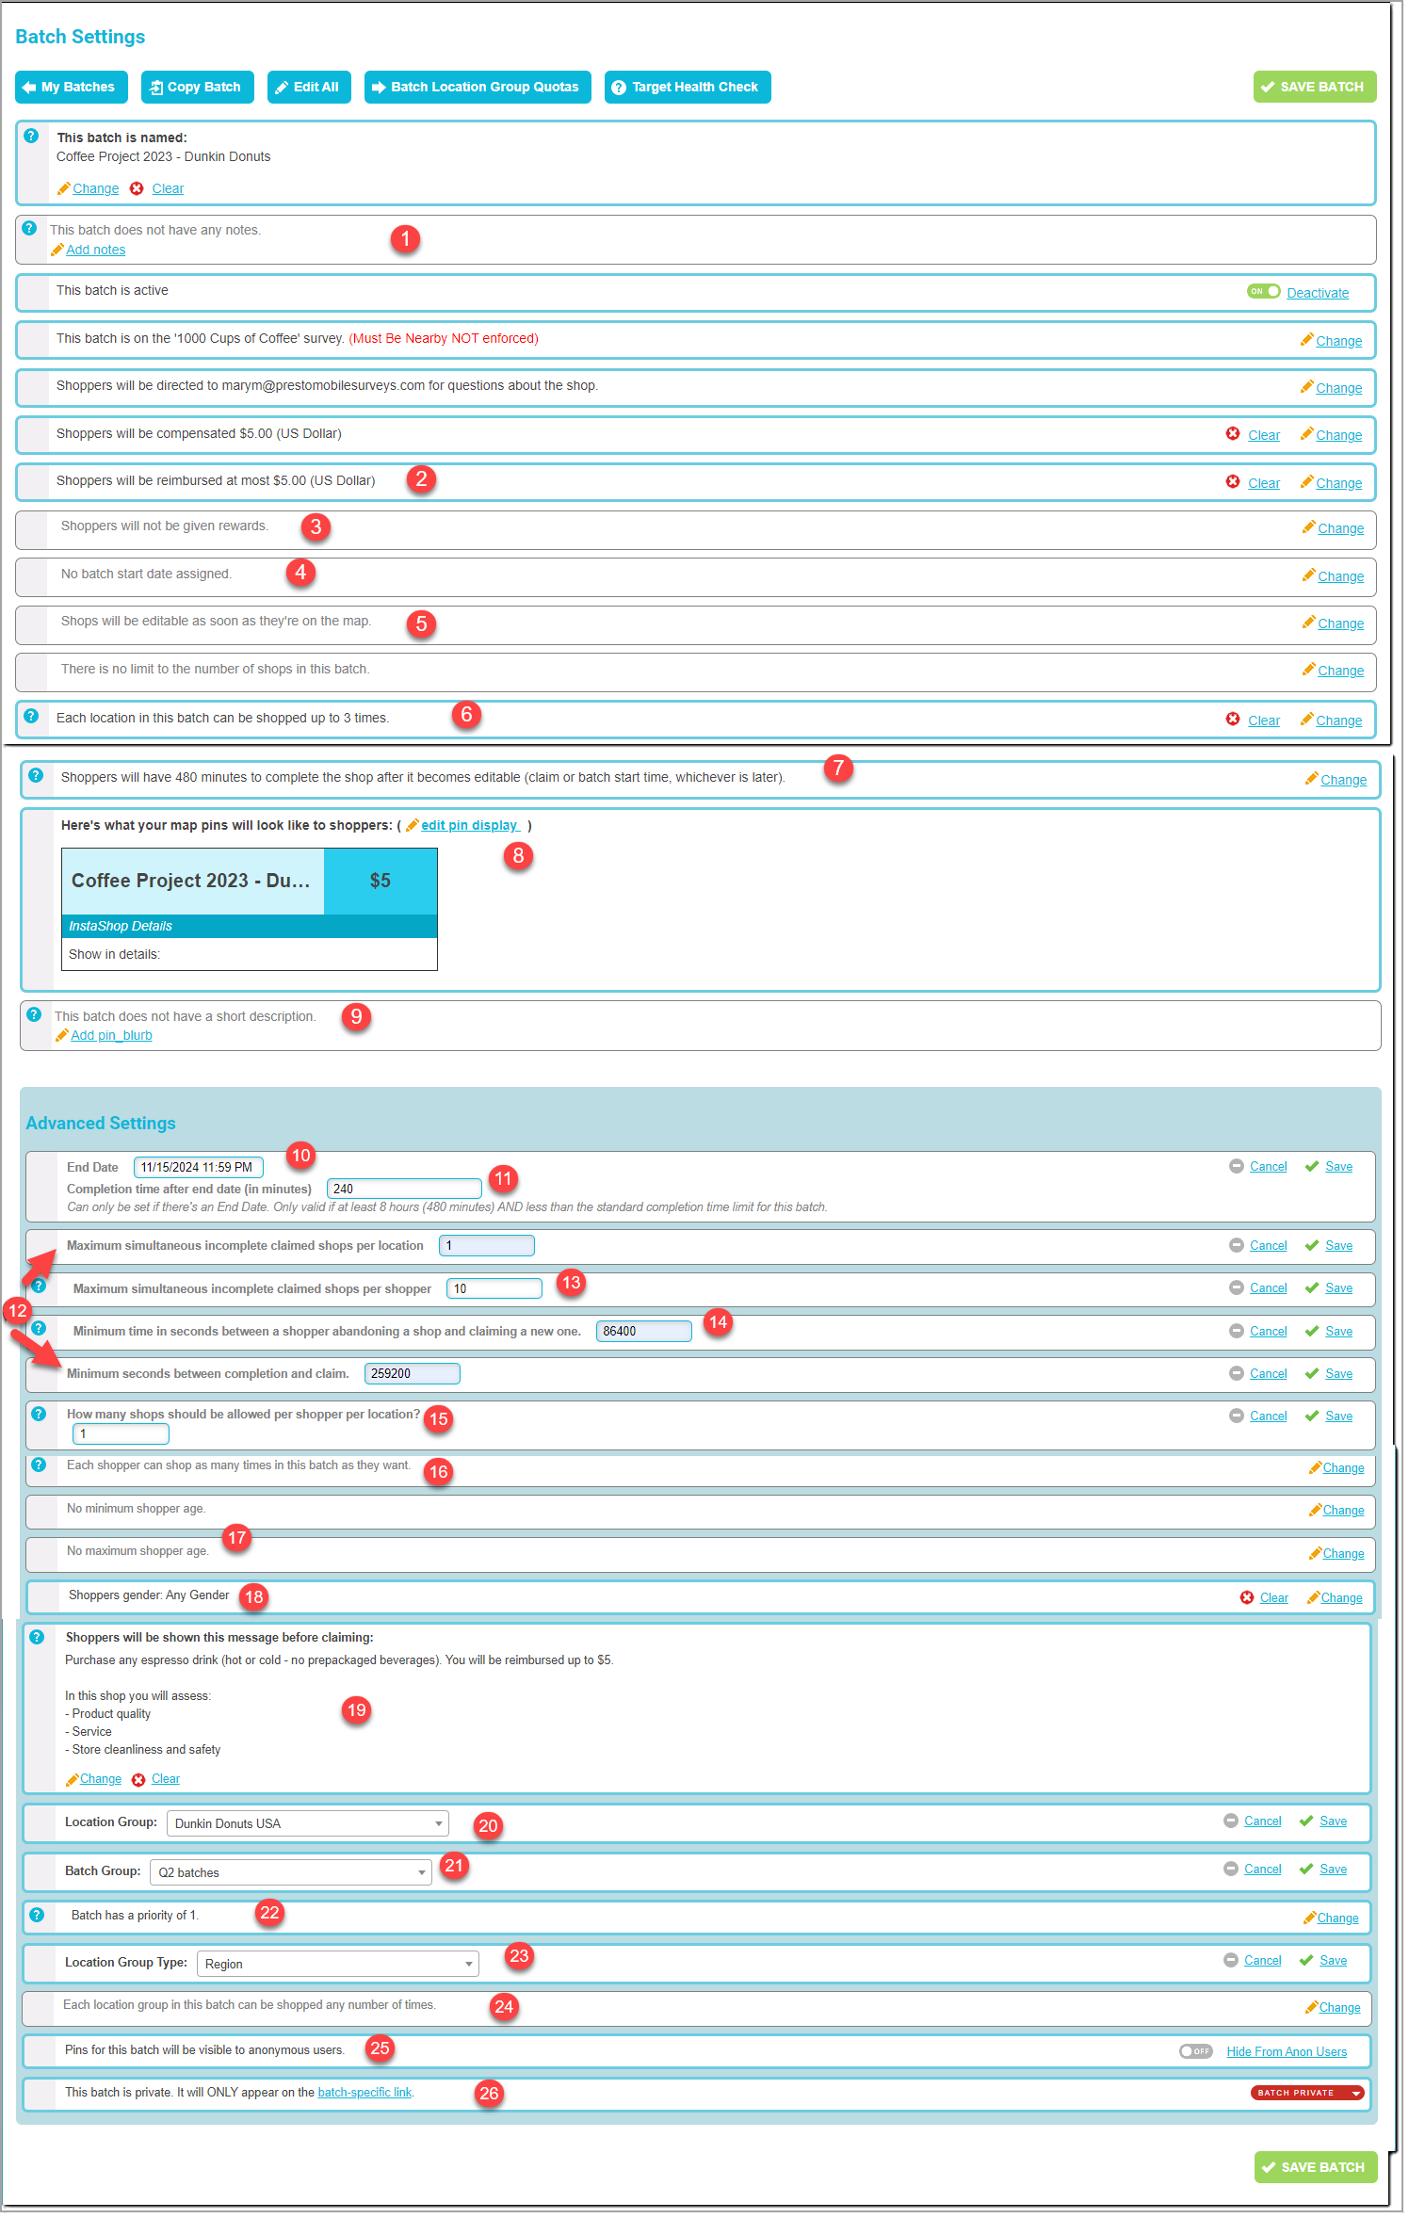Viewport: 1409px width, 2218px height.
Task: Open Batch Location Group Quotas
Action: tap(478, 87)
